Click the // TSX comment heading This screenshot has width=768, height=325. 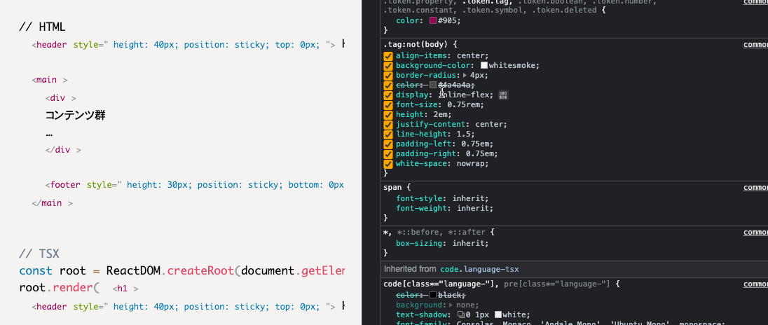coord(39,254)
